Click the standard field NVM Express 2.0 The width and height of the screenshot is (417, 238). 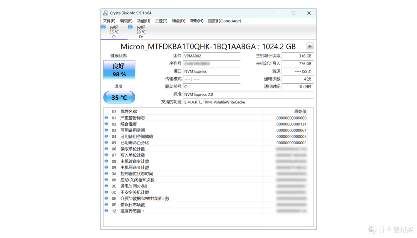click(248, 95)
